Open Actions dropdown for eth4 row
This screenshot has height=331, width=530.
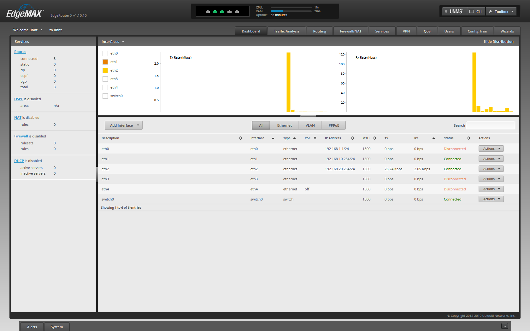[x=491, y=189]
